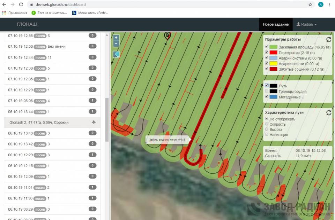Click the yellow Аварии сеялки color swatch
Screen dimensions: 335x220
click(273, 63)
